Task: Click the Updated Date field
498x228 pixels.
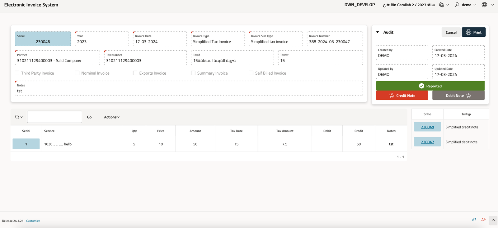Action: tap(458, 72)
